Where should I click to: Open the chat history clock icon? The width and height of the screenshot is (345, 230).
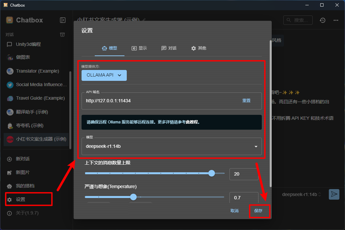pyautogui.click(x=322, y=20)
